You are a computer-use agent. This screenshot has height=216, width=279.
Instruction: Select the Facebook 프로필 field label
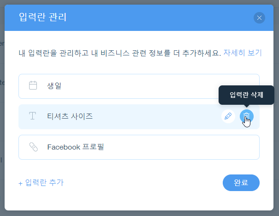pyautogui.click(x=75, y=147)
